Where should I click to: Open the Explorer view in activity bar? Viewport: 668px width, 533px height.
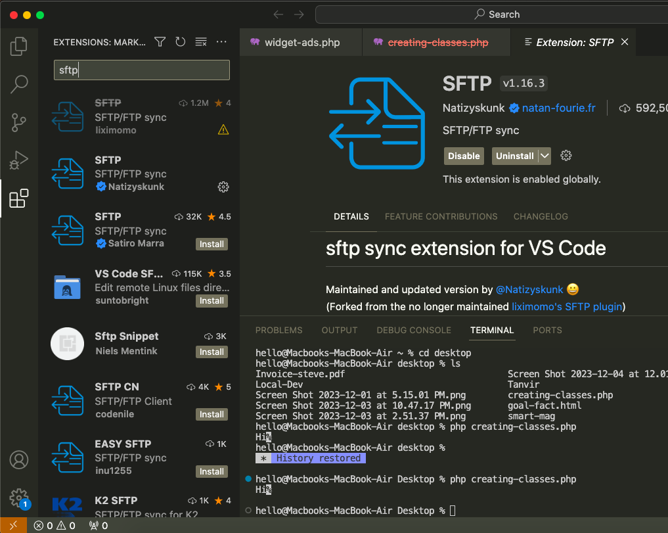coord(19,46)
